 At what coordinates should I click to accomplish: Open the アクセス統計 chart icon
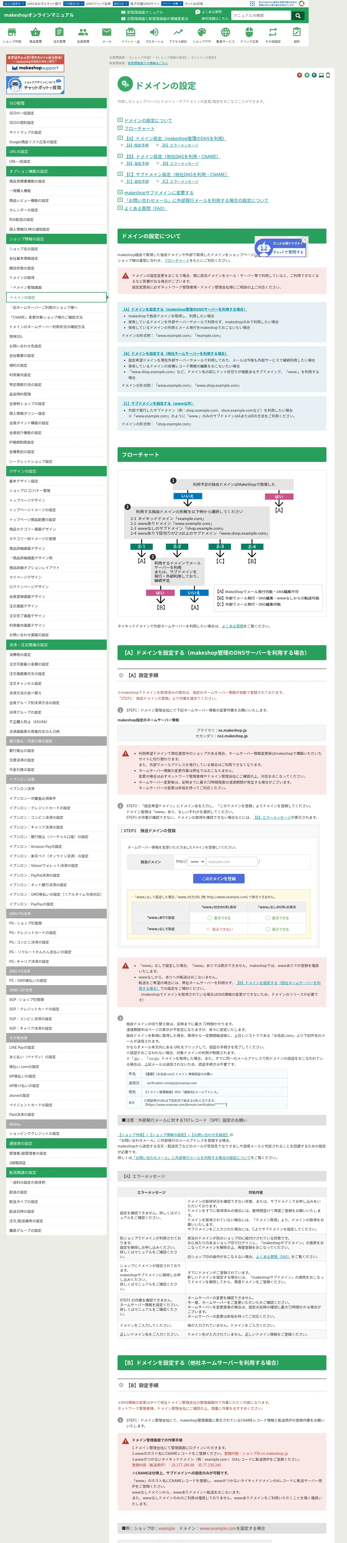coord(178,35)
